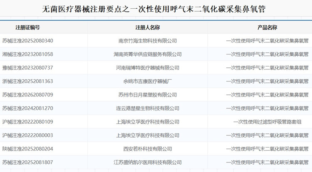Click product name 一次性使用过滤型呼吸管路套组

click(x=267, y=122)
